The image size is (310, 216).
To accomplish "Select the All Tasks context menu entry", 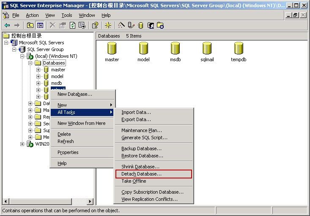I will 82,112.
